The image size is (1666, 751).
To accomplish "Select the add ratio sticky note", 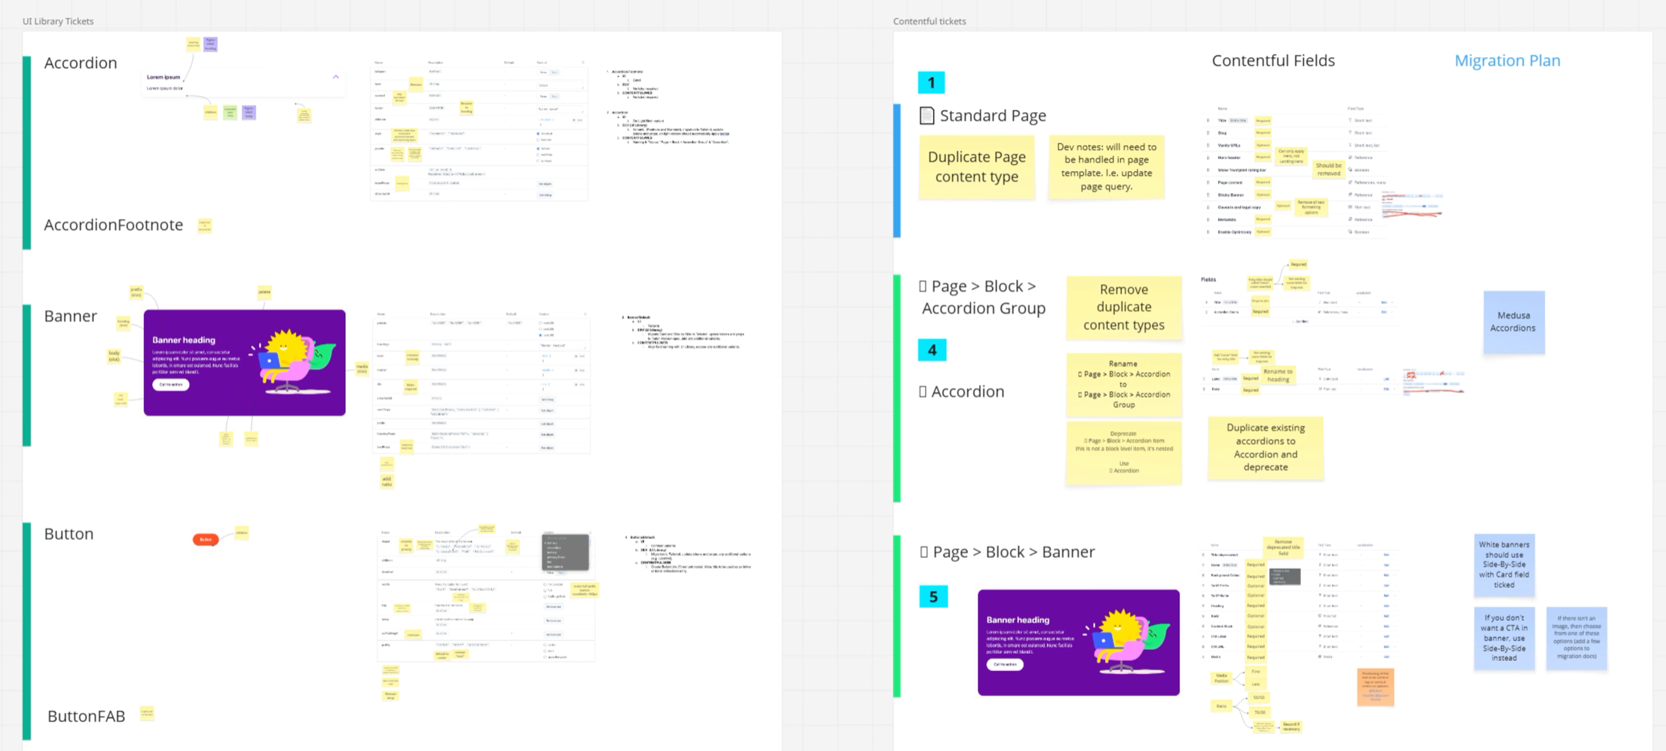I will [x=387, y=481].
